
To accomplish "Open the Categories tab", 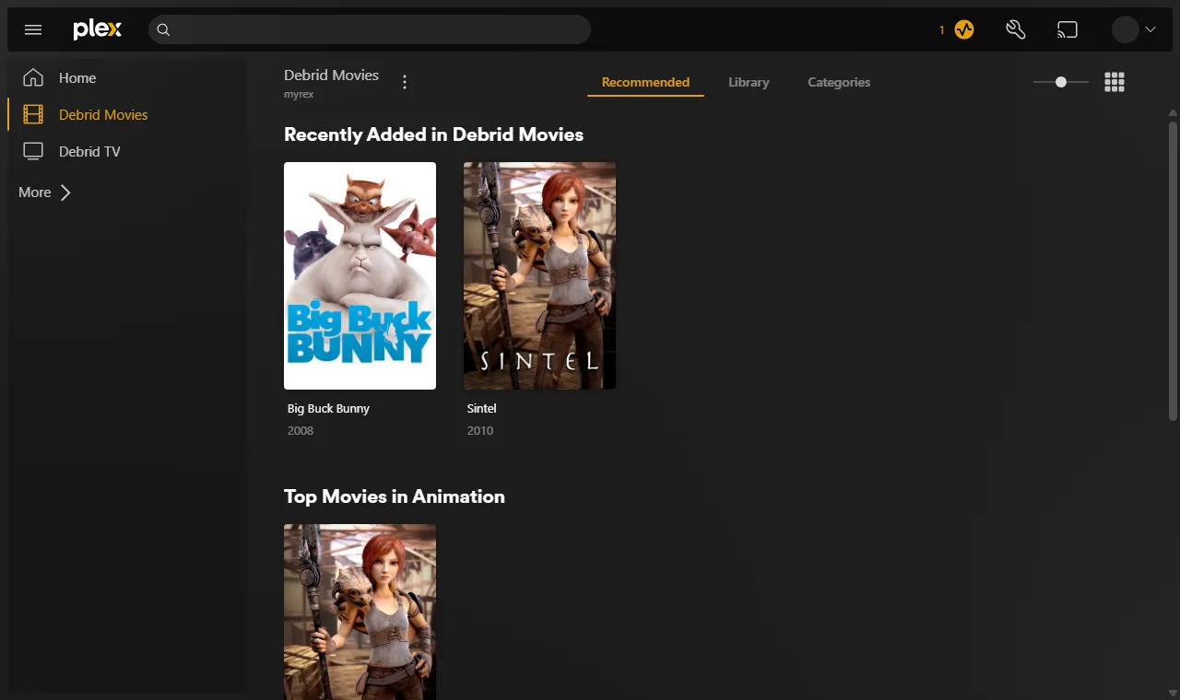I will (x=839, y=82).
